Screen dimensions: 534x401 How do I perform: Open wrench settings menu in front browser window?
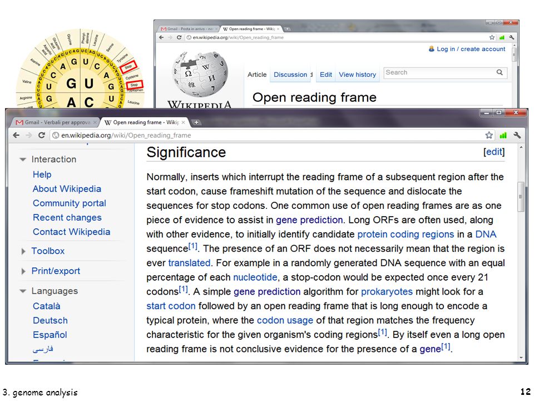click(x=517, y=135)
